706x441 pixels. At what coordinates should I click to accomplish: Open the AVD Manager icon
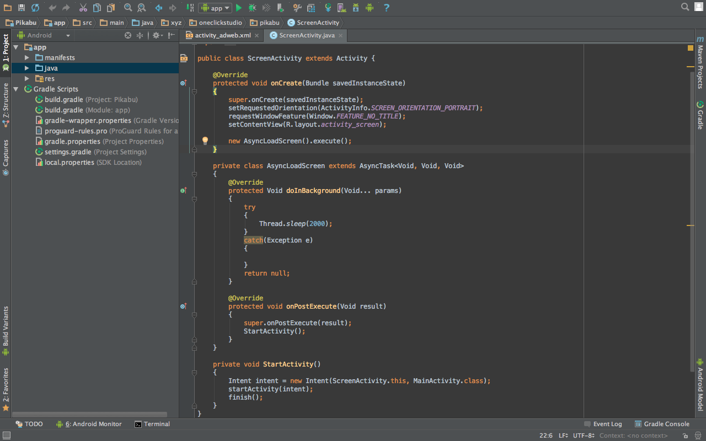click(342, 8)
